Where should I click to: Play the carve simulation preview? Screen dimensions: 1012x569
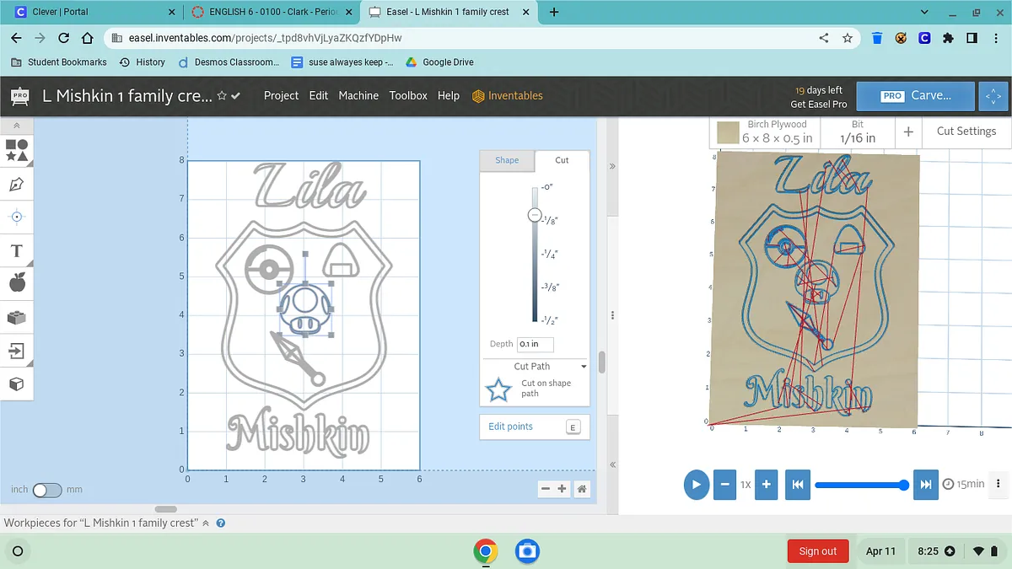point(696,485)
